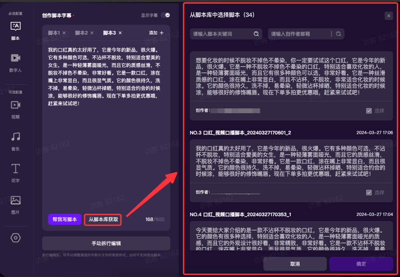Close the 脚本3 tab with its × mark
Screen dimensions: 400x277
click(x=120, y=32)
